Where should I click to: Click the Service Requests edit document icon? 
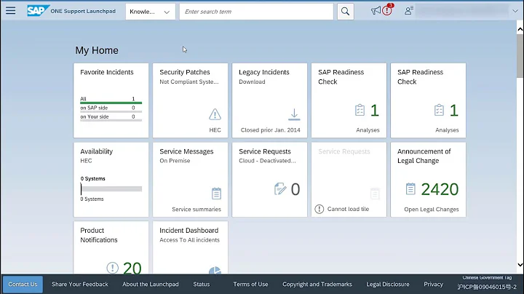[x=280, y=189]
